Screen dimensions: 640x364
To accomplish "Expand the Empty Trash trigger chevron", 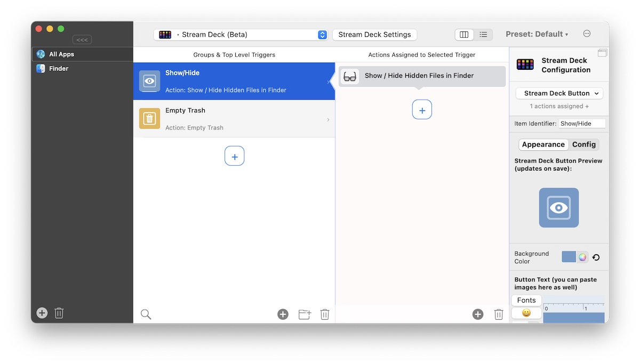I will [328, 119].
